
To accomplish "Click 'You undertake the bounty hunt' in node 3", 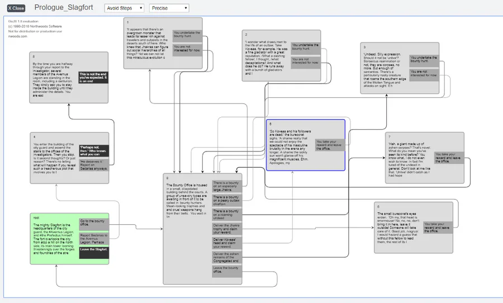I will coord(424,61).
